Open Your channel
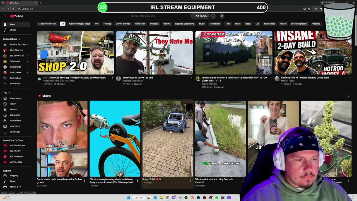357x201 pixels. (16, 98)
